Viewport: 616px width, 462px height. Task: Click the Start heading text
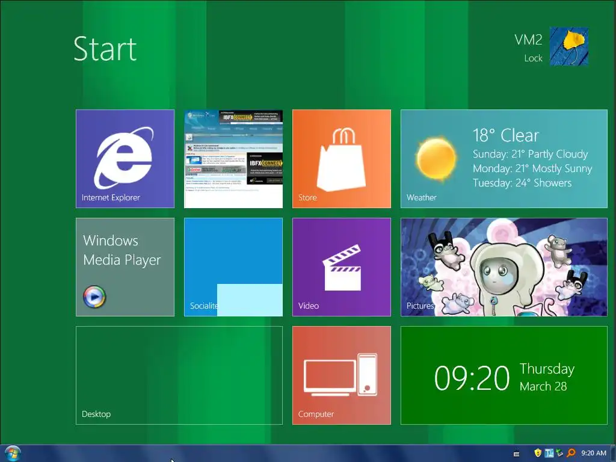(105, 49)
